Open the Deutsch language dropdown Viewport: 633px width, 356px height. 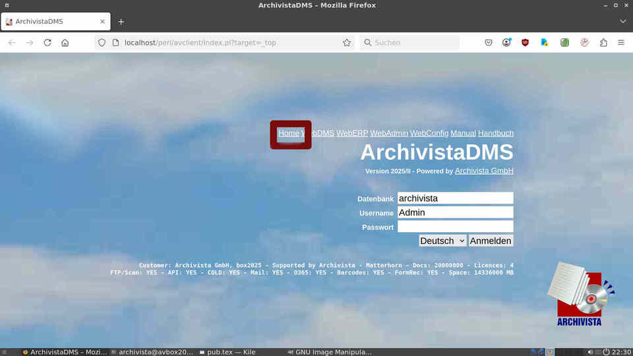pos(442,241)
